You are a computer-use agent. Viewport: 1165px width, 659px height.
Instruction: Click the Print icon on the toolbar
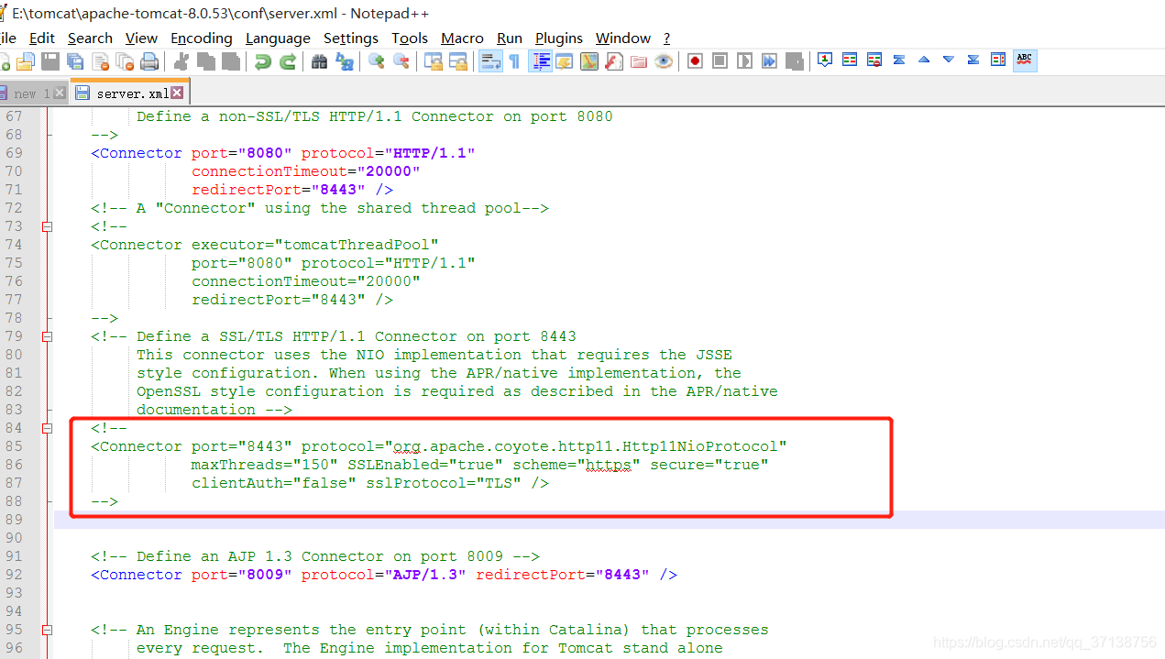coord(148,60)
